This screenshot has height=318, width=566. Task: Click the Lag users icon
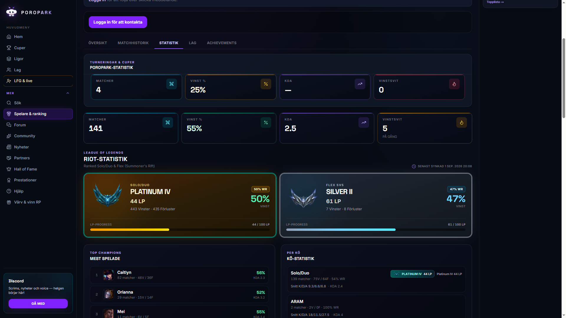pyautogui.click(x=9, y=70)
